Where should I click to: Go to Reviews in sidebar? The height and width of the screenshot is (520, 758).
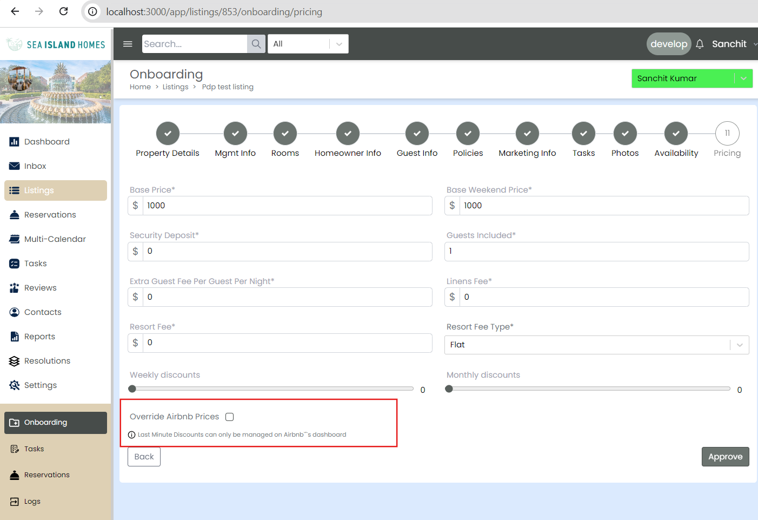(x=56, y=288)
